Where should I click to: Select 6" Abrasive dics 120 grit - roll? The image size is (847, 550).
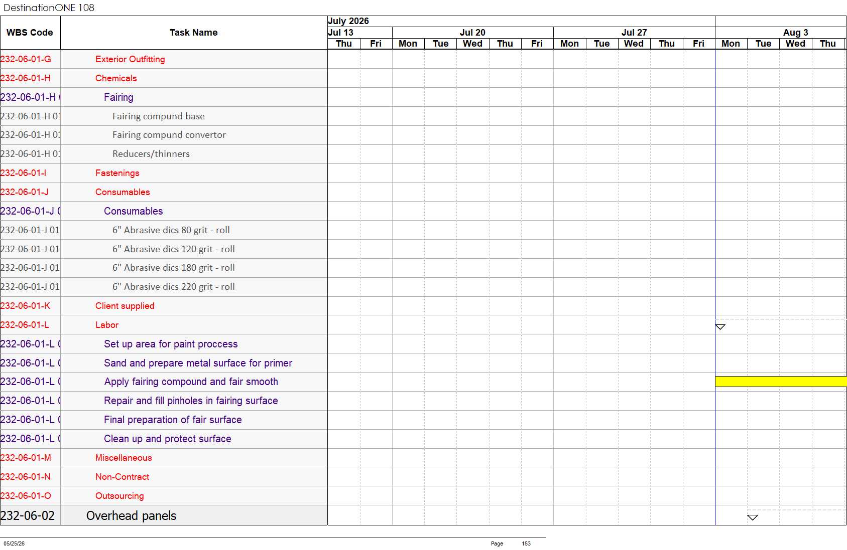coord(174,249)
